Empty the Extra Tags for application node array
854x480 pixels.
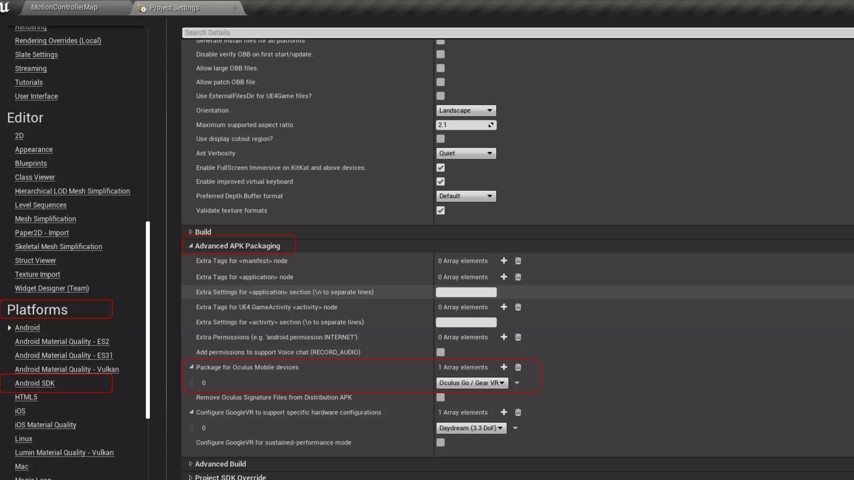[518, 277]
